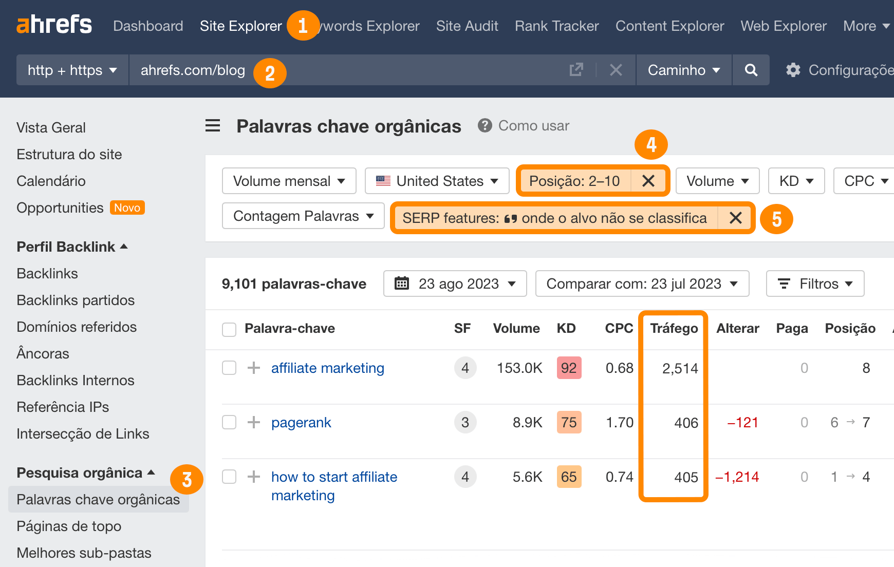Check the how to start affiliate marketing checkbox
Viewport: 894px width, 567px height.
[229, 477]
